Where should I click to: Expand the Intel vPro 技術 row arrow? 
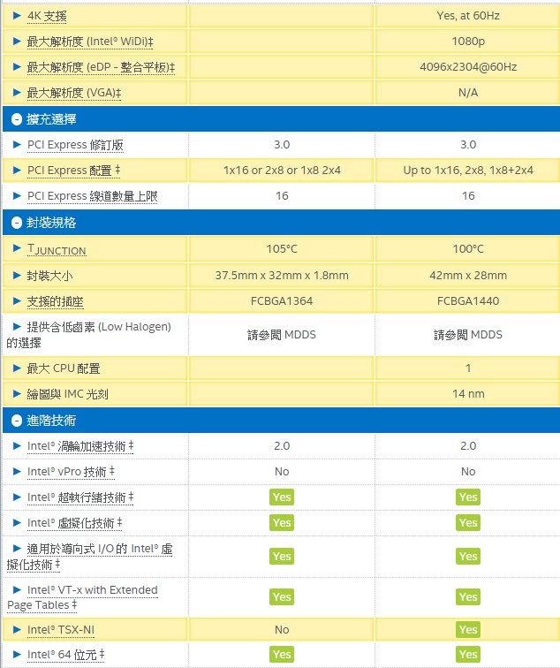point(17,471)
